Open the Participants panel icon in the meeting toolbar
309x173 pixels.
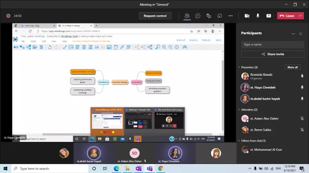(187, 16)
